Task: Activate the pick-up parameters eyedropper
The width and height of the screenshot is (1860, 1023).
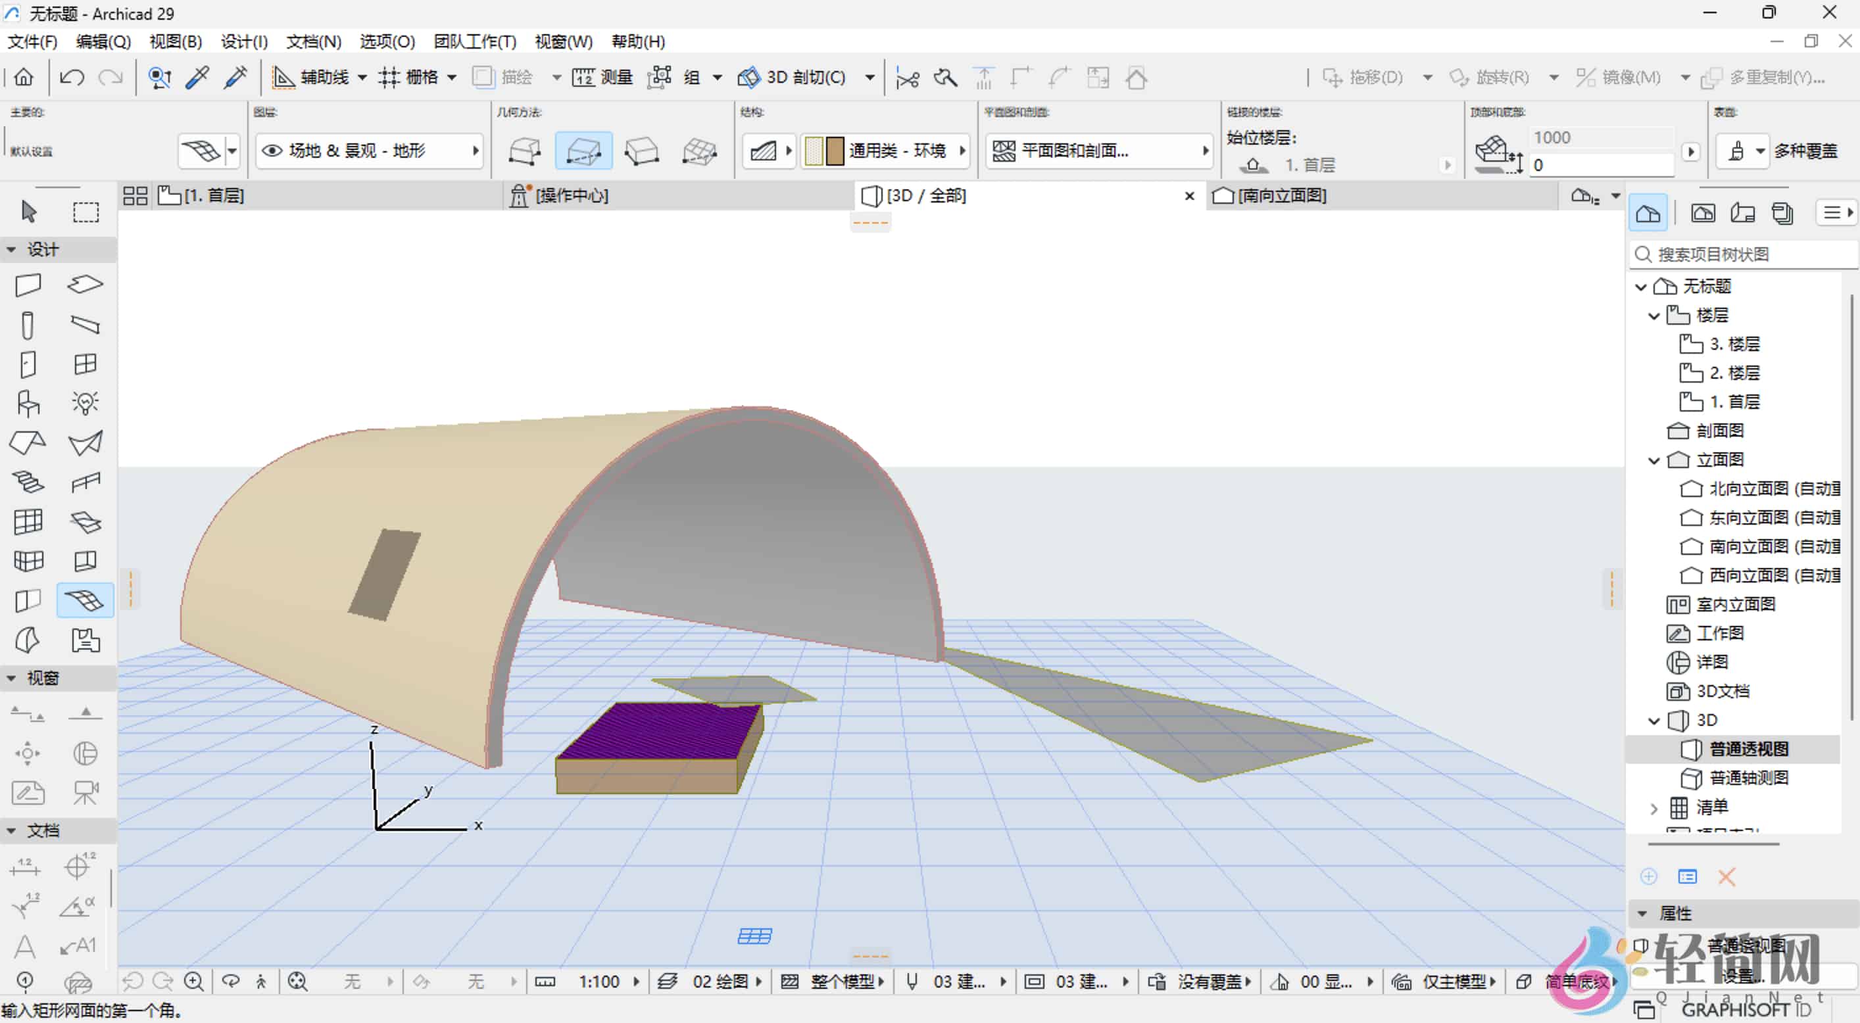Action: tap(197, 77)
